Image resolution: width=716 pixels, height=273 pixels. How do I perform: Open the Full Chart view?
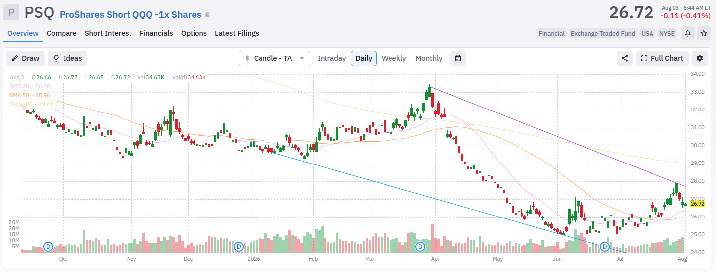coord(662,58)
